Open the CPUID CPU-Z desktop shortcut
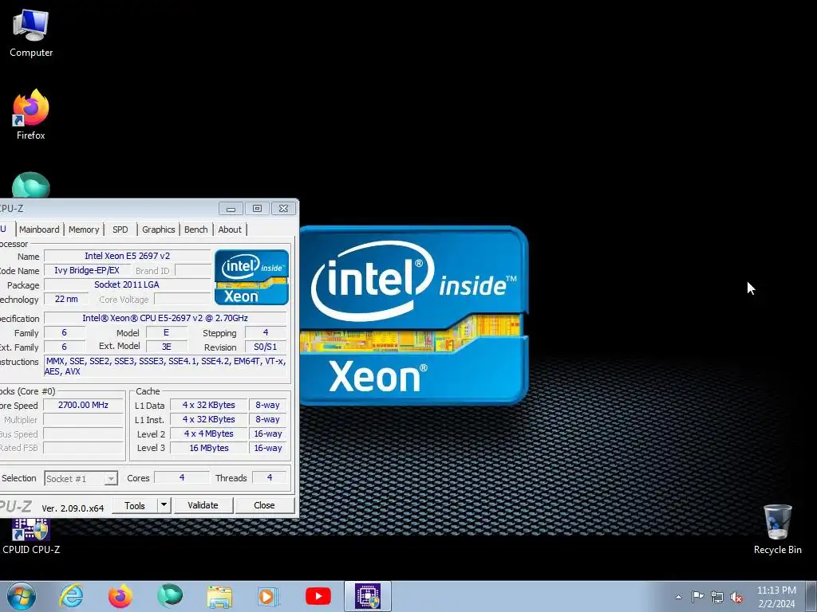 [31, 536]
